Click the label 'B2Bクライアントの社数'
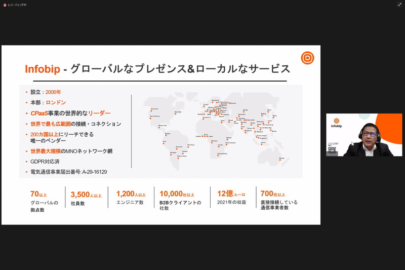This screenshot has width=405, height=270. tap(180, 205)
